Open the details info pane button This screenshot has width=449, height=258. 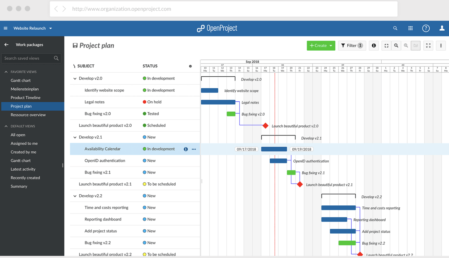tap(374, 46)
